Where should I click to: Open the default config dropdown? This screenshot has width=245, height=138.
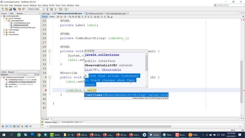36,9
